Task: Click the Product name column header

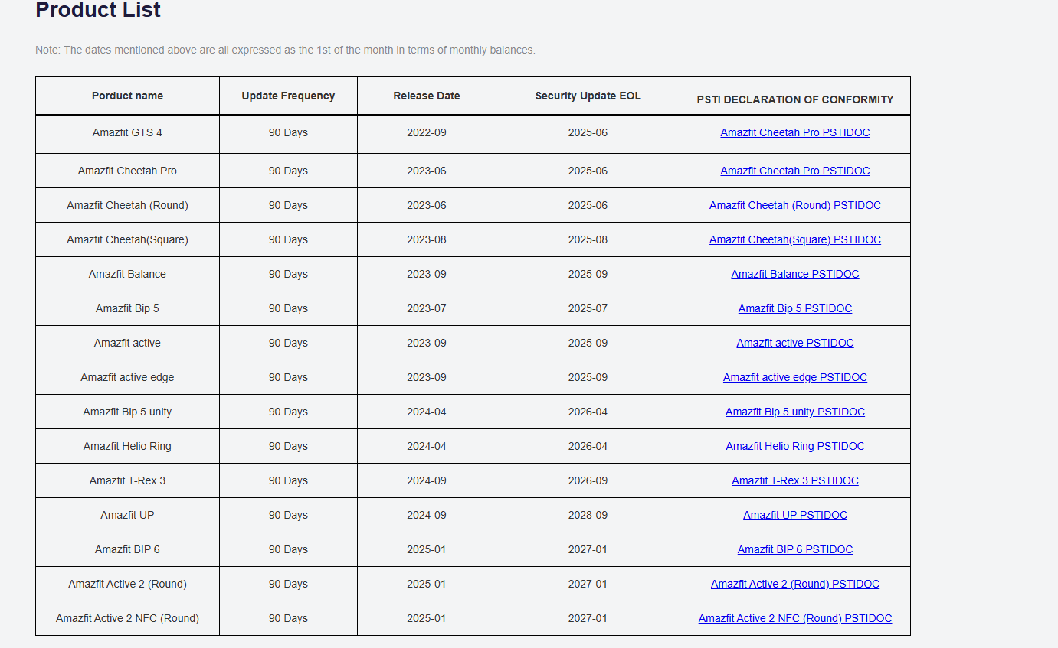Action: (127, 96)
